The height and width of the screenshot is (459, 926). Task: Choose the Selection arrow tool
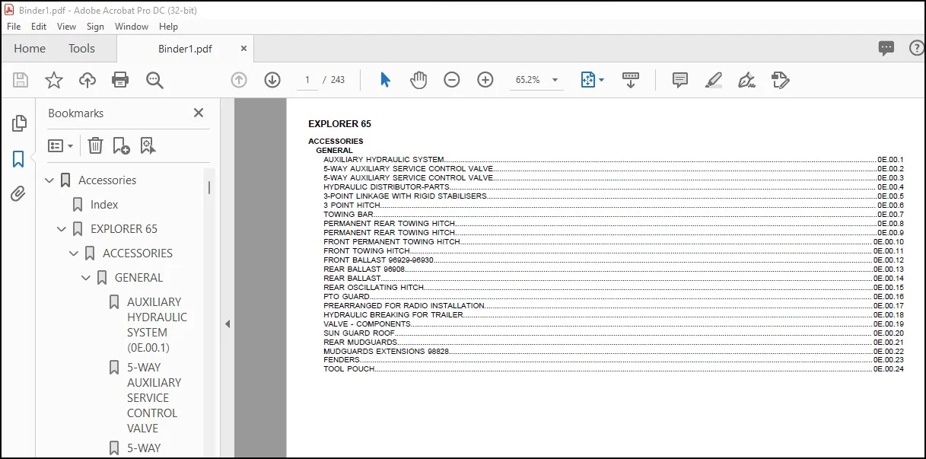(x=385, y=80)
